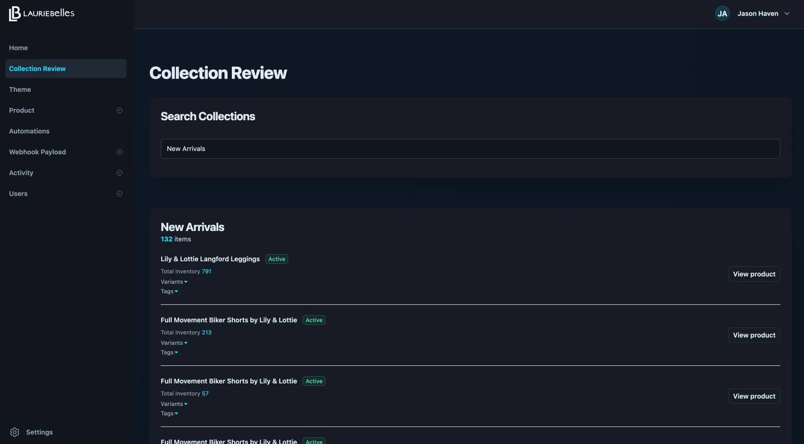Screen dimensions: 804x444
Task: View product for Langford Leggings
Action: click(x=754, y=274)
